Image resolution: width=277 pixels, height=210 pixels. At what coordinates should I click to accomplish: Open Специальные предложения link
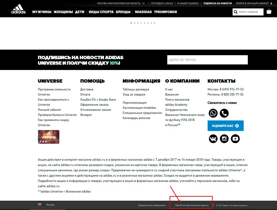click(142, 113)
